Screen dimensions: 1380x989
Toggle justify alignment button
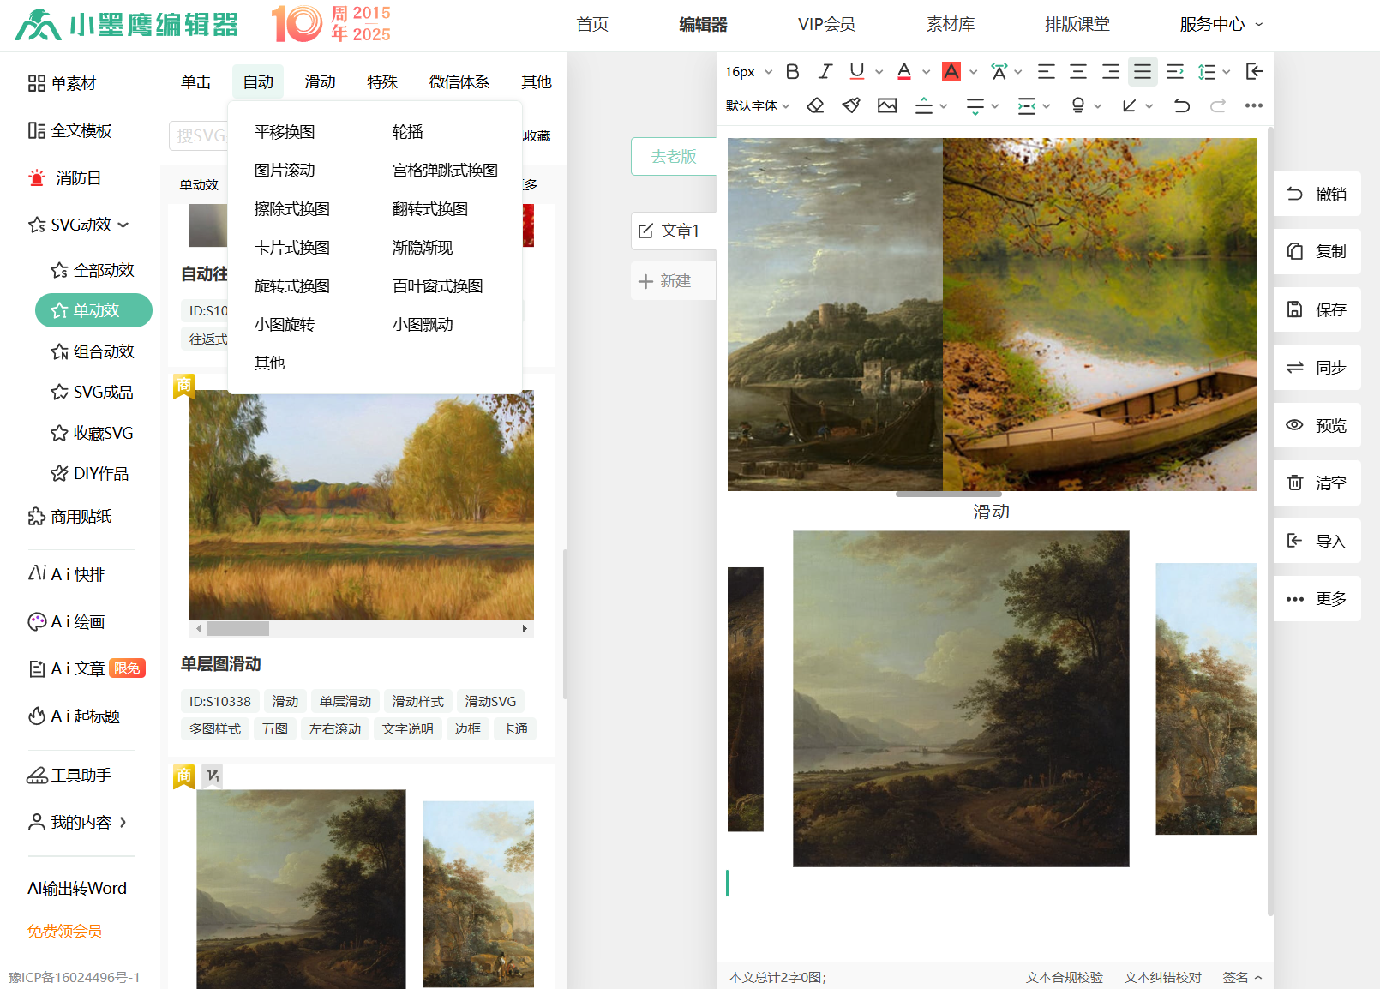click(1143, 72)
